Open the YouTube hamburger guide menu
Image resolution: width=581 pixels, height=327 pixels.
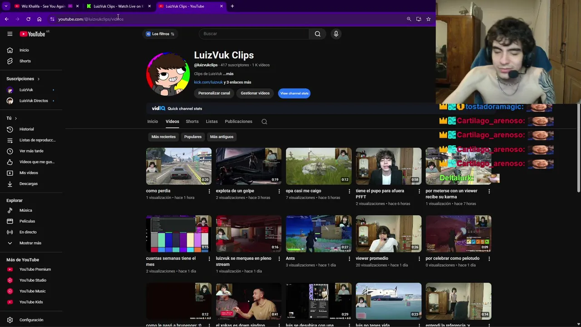coord(10,34)
